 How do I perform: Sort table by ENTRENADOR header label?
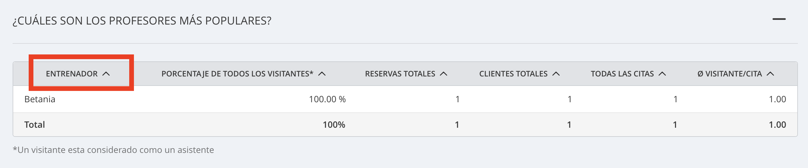[x=72, y=74]
